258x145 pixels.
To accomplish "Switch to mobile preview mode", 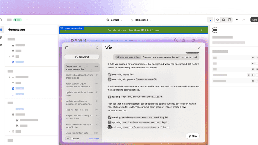I will [223, 20].
